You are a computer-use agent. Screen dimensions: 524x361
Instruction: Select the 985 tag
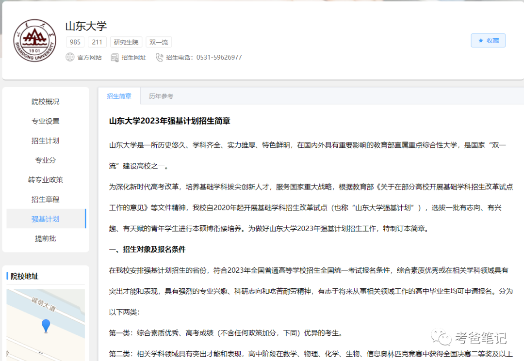coord(75,42)
